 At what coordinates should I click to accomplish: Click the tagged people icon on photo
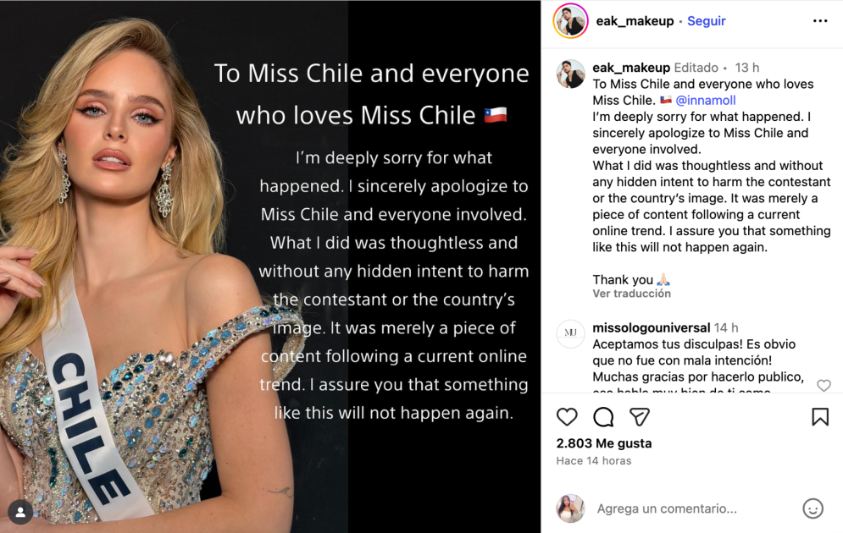pyautogui.click(x=20, y=511)
